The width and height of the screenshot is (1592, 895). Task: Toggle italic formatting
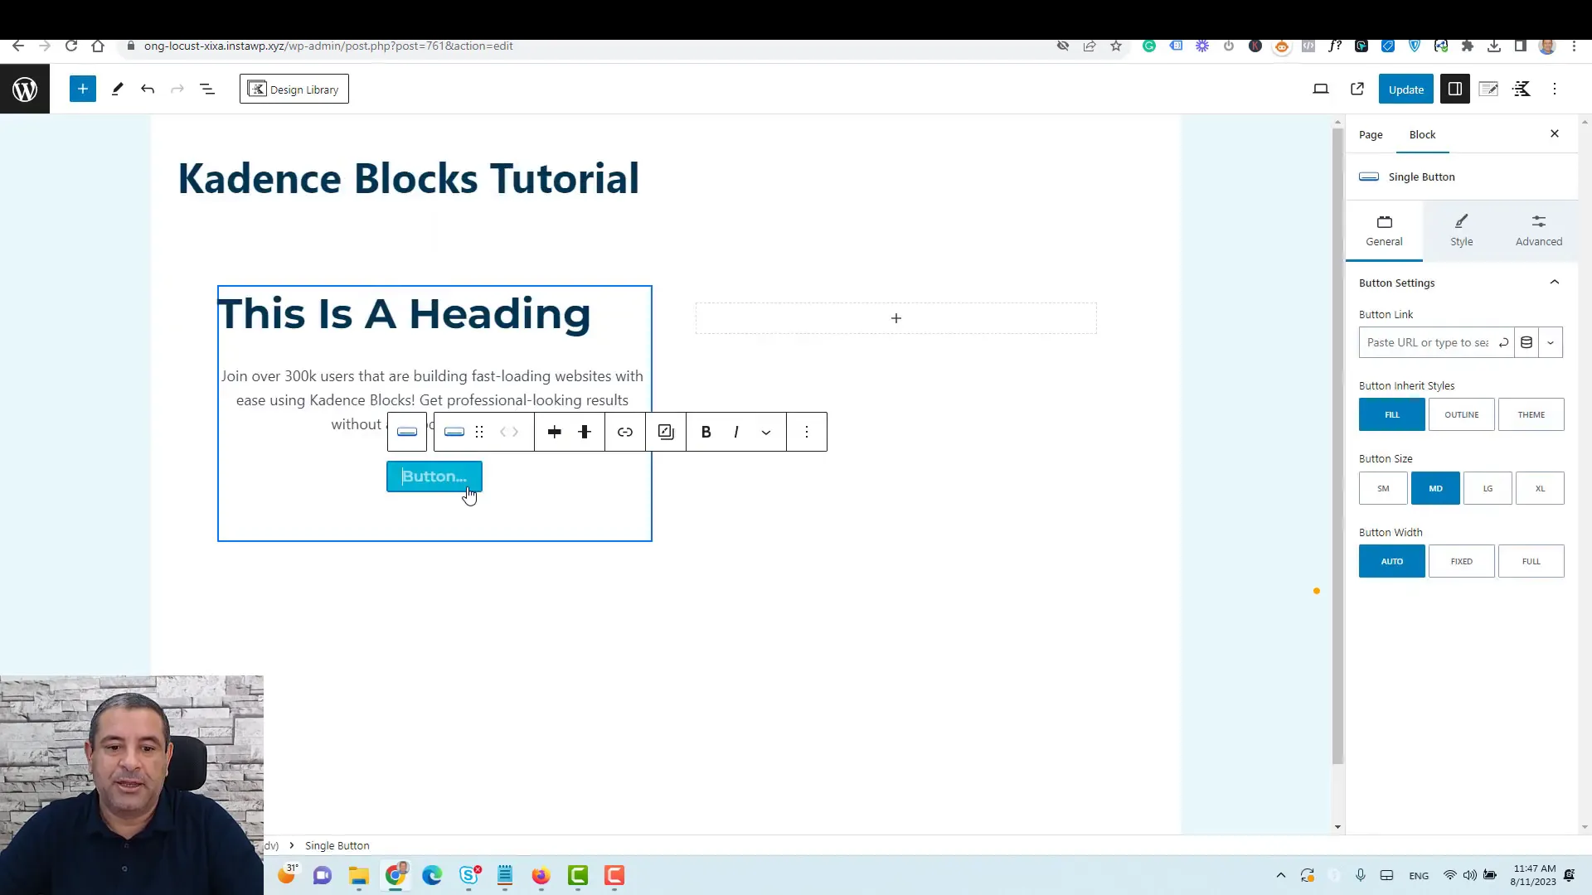(736, 432)
